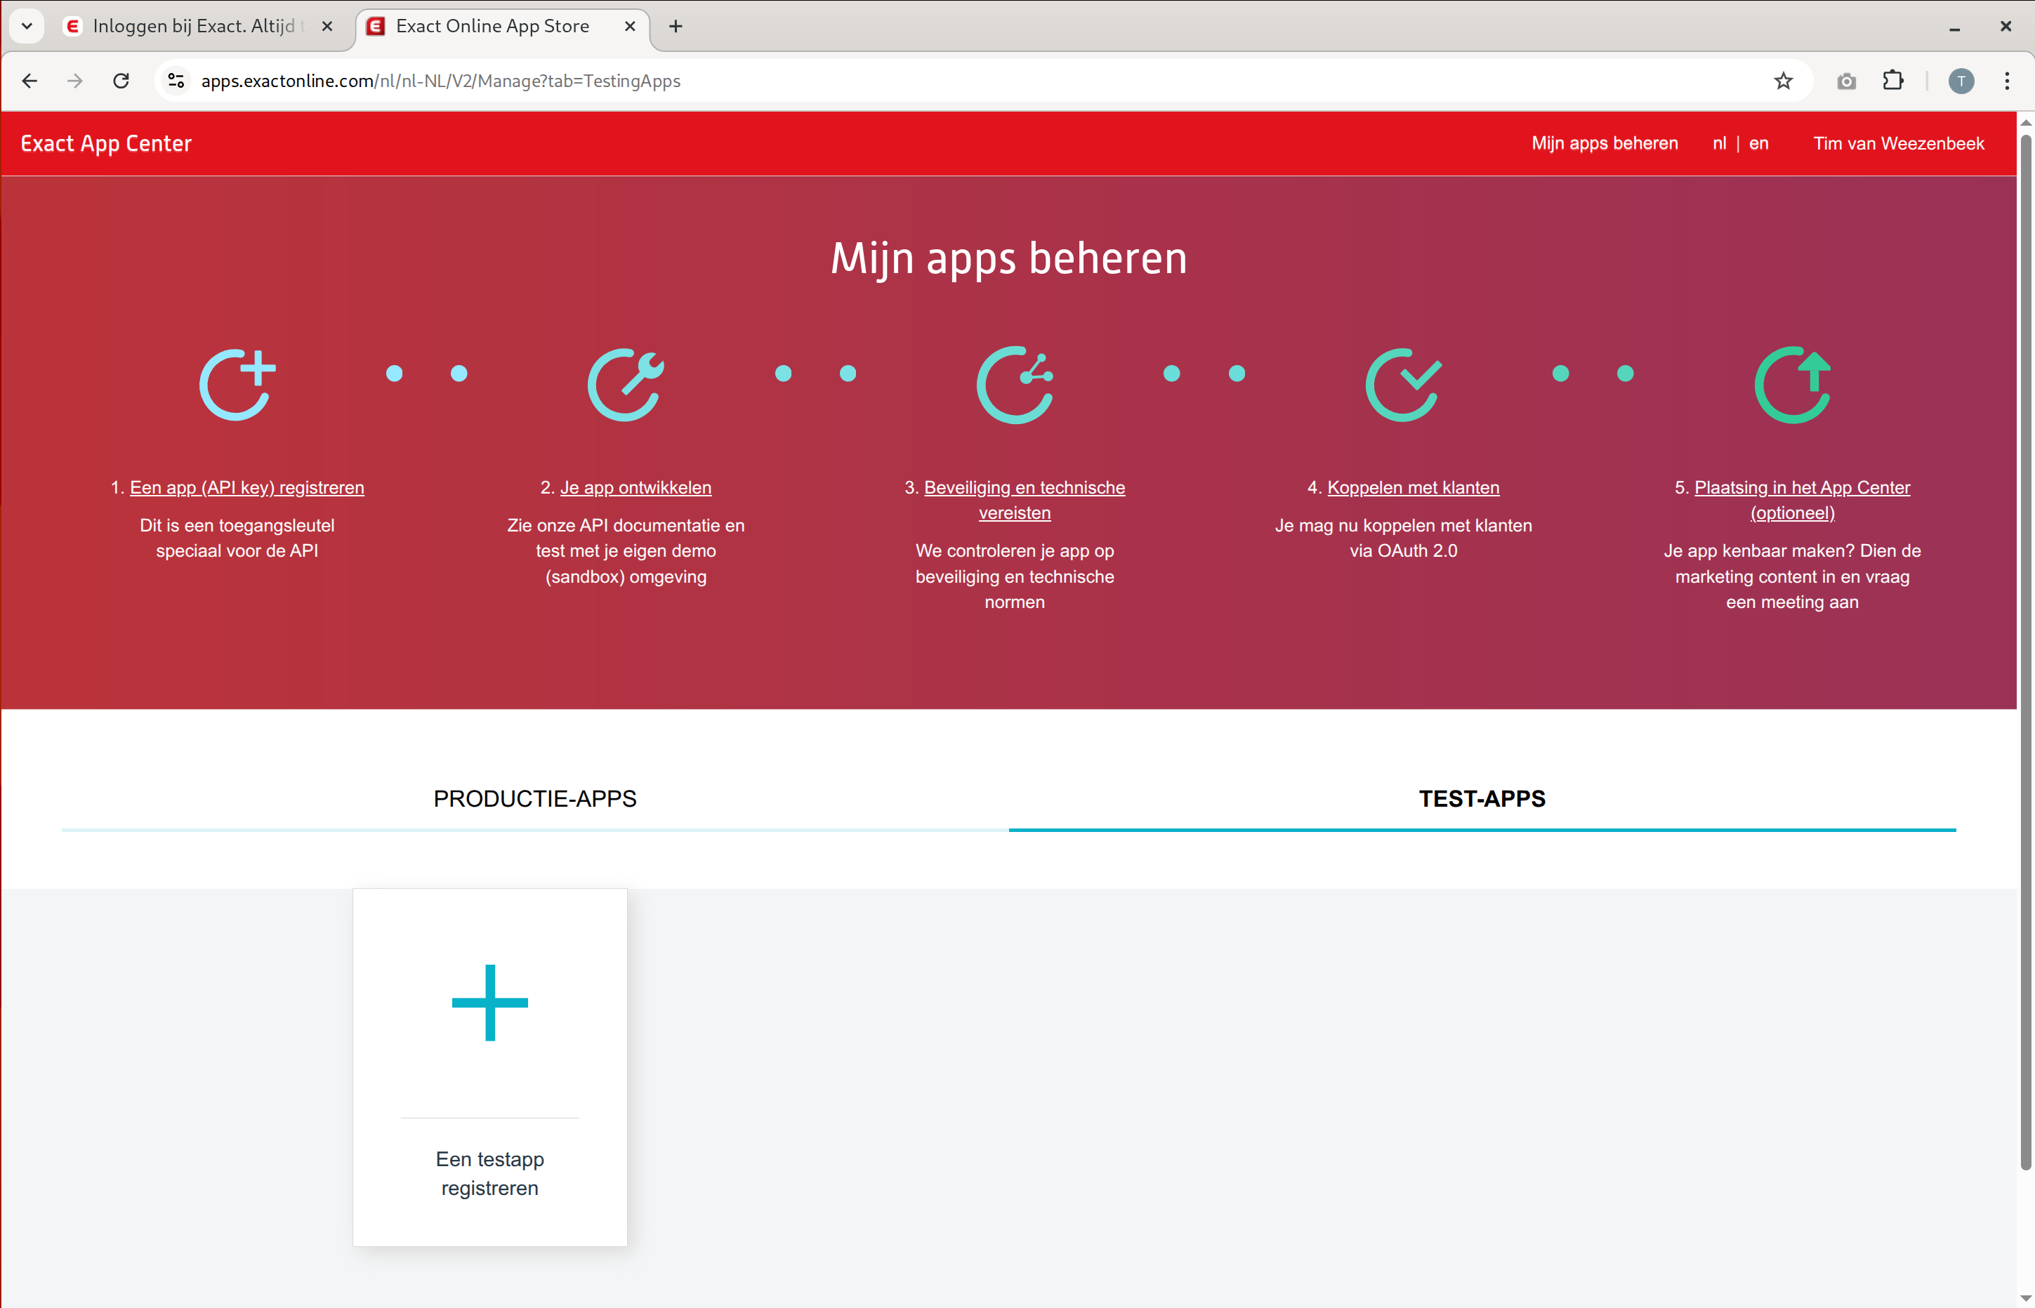
Task: Open the tab search dropdown arrow
Action: point(26,25)
